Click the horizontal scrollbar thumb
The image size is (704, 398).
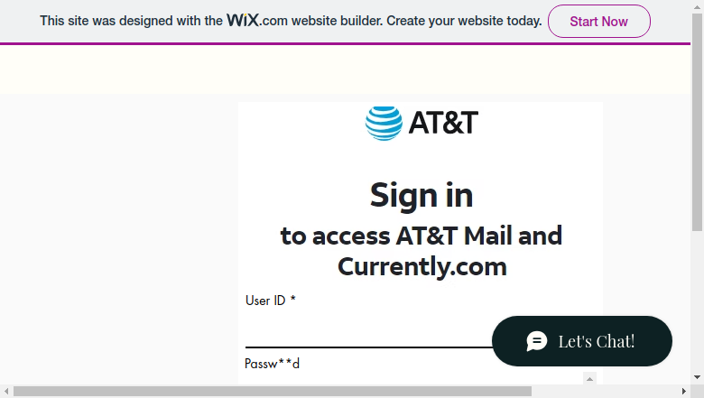[273, 392]
